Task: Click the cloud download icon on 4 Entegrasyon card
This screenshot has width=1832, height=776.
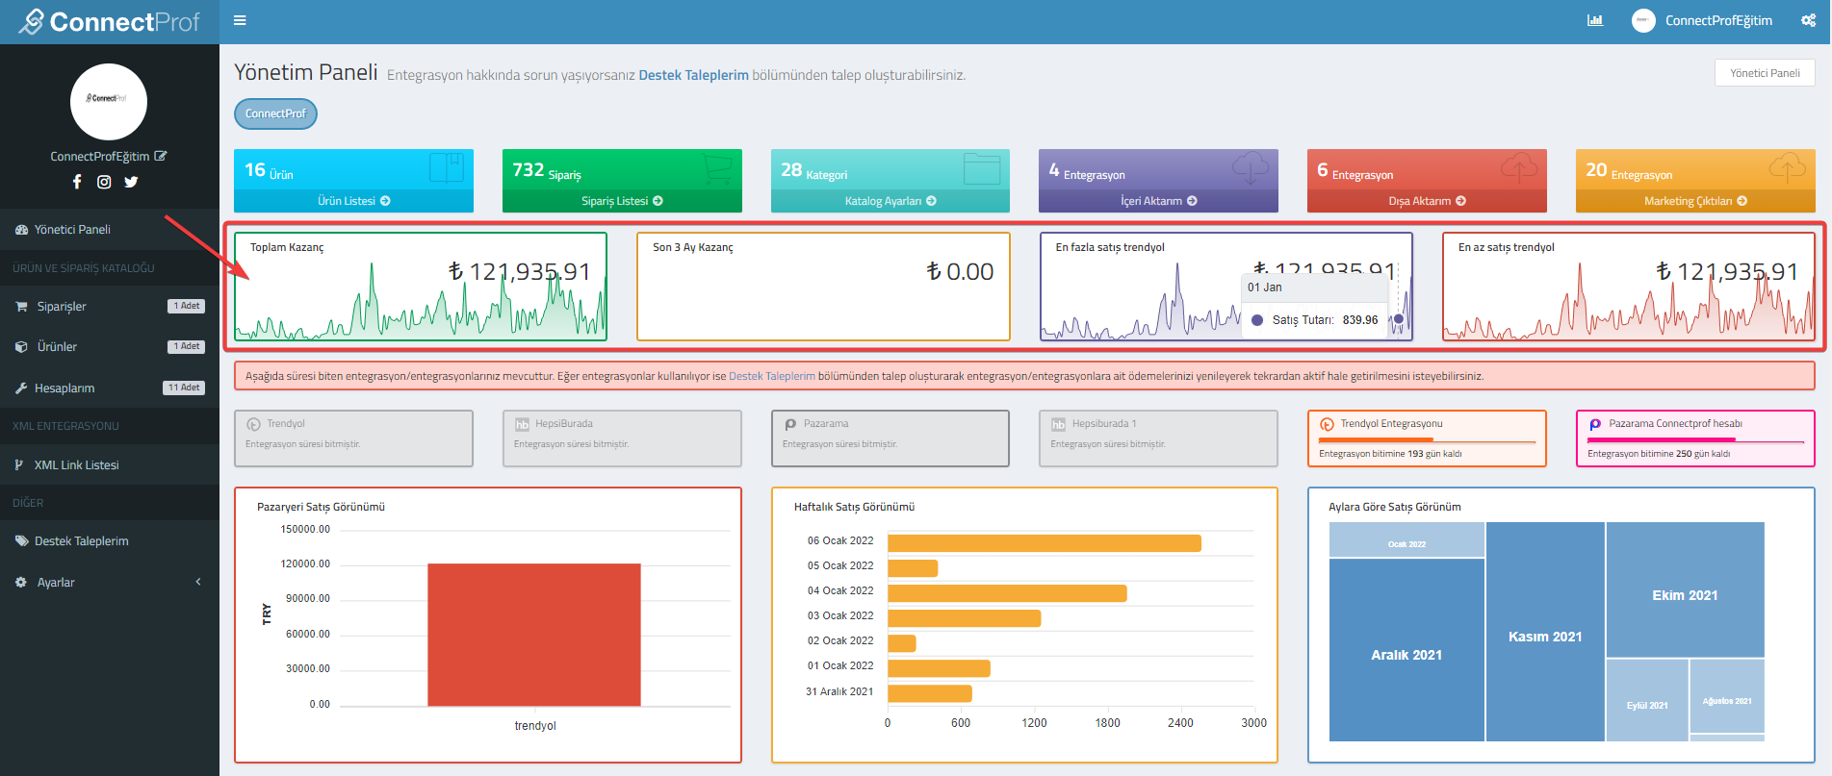Action: 1251,168
